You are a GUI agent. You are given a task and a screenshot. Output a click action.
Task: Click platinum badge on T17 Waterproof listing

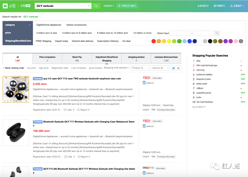(148, 126)
